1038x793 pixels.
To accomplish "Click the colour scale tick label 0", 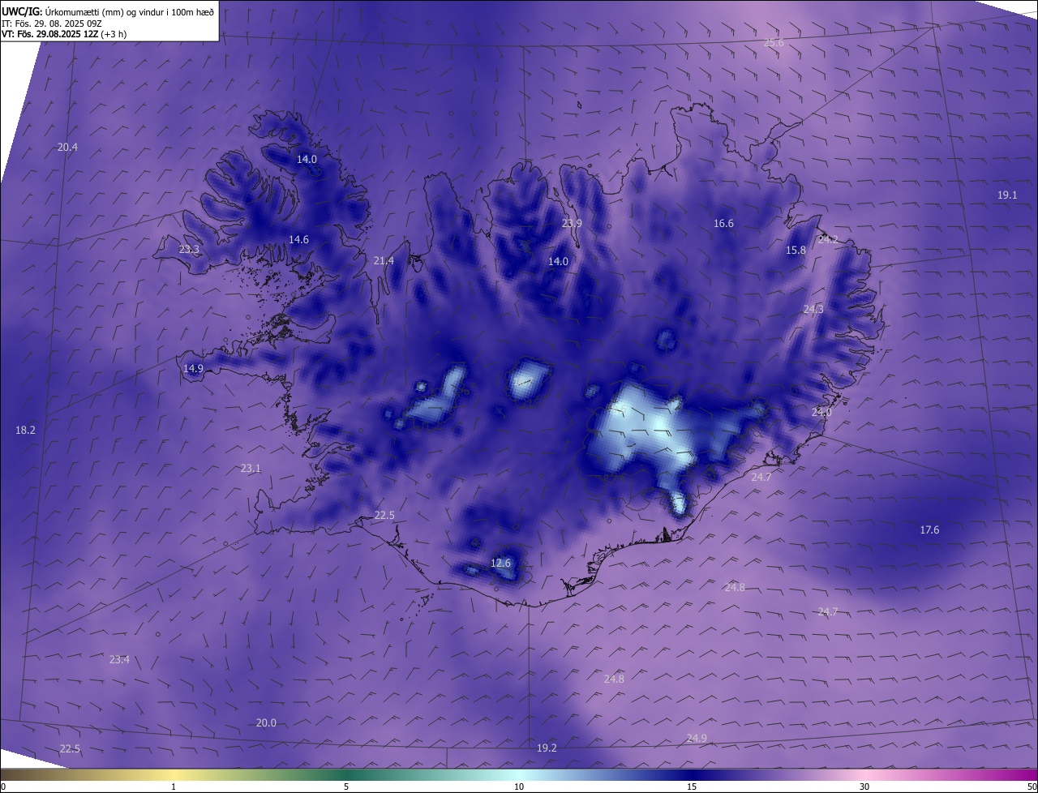I will click(3, 787).
